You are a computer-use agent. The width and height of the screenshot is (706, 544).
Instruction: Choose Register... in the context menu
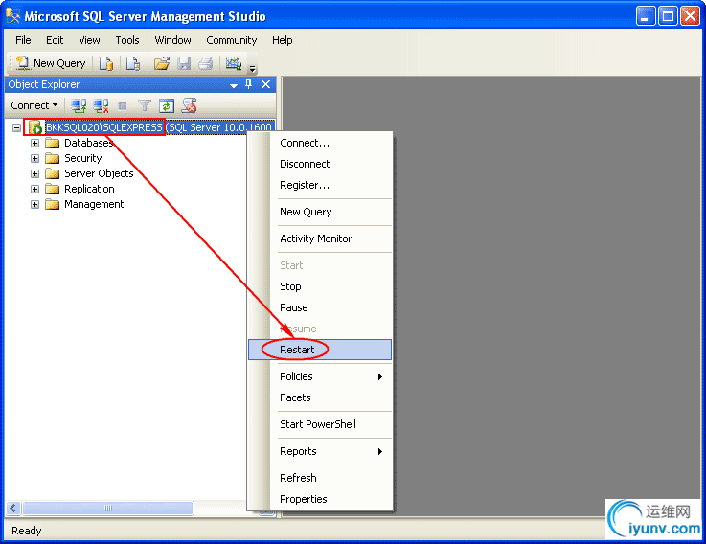pos(320,185)
